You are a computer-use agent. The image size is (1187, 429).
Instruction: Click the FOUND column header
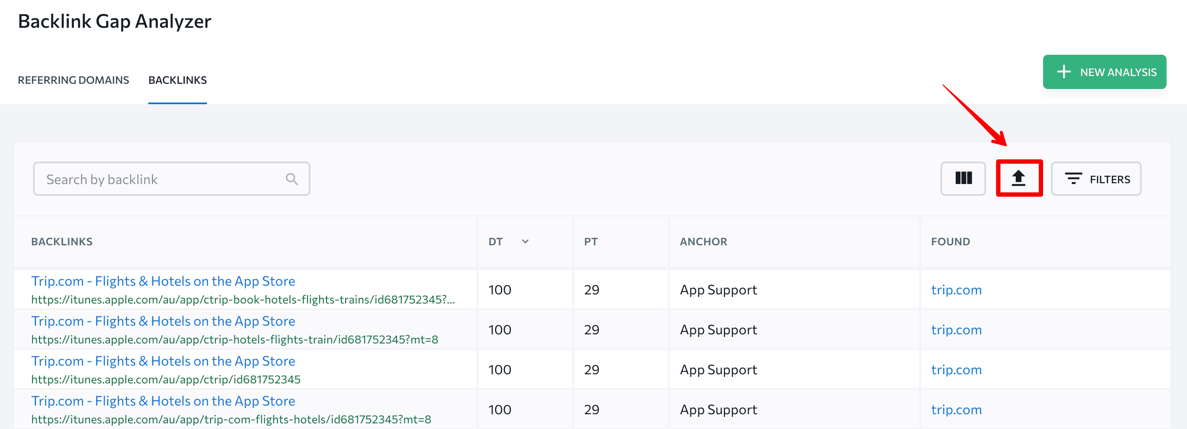tap(950, 242)
